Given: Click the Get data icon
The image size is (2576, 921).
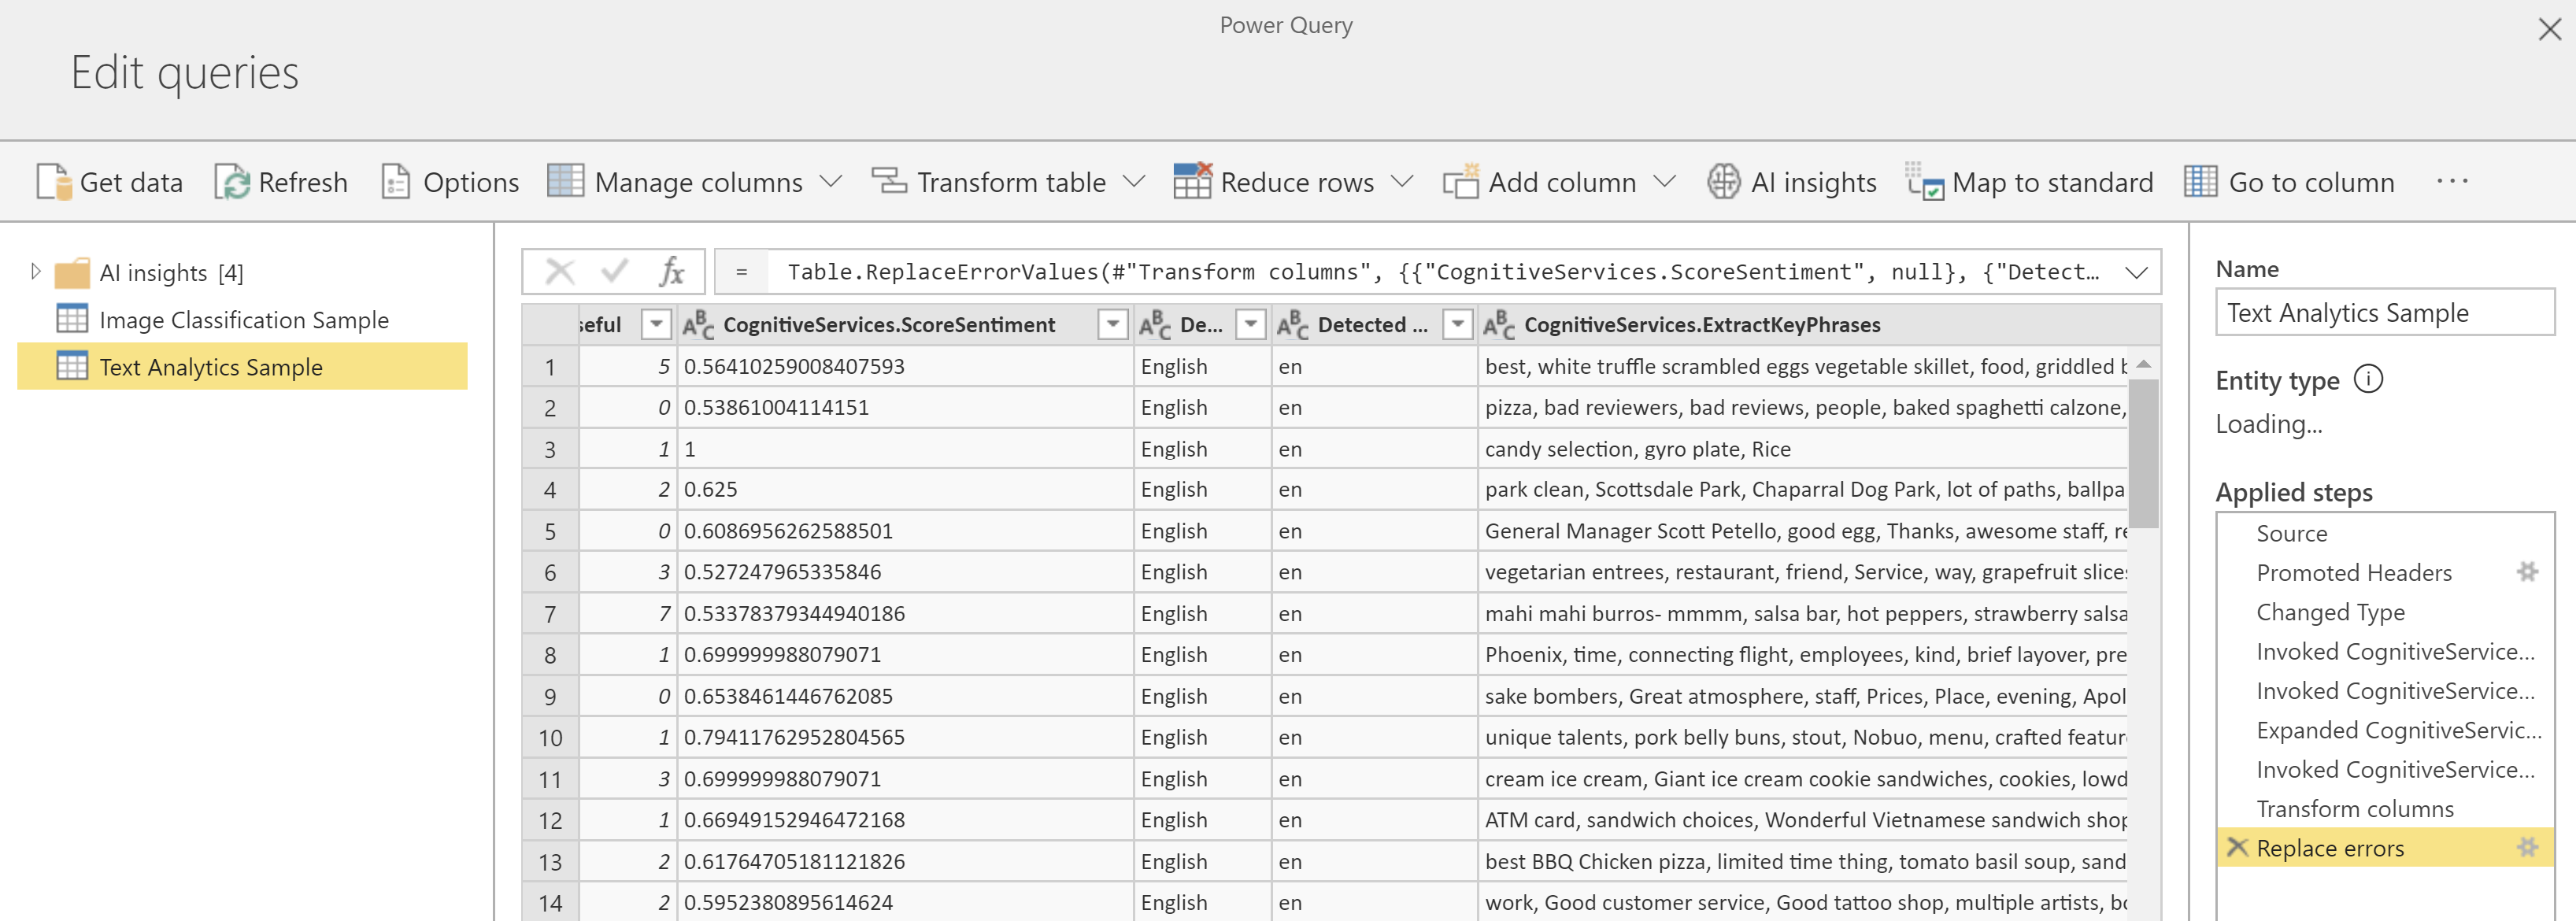Looking at the screenshot, I should click(x=54, y=182).
